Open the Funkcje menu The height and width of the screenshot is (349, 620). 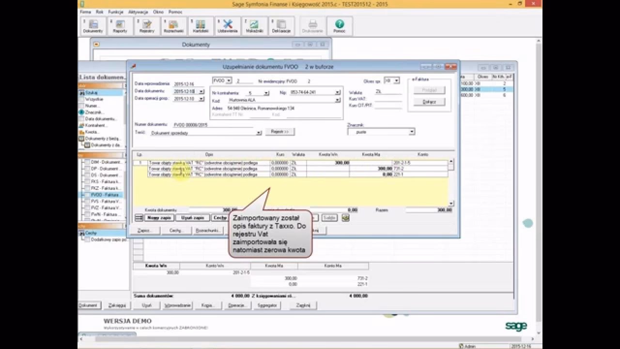[116, 12]
